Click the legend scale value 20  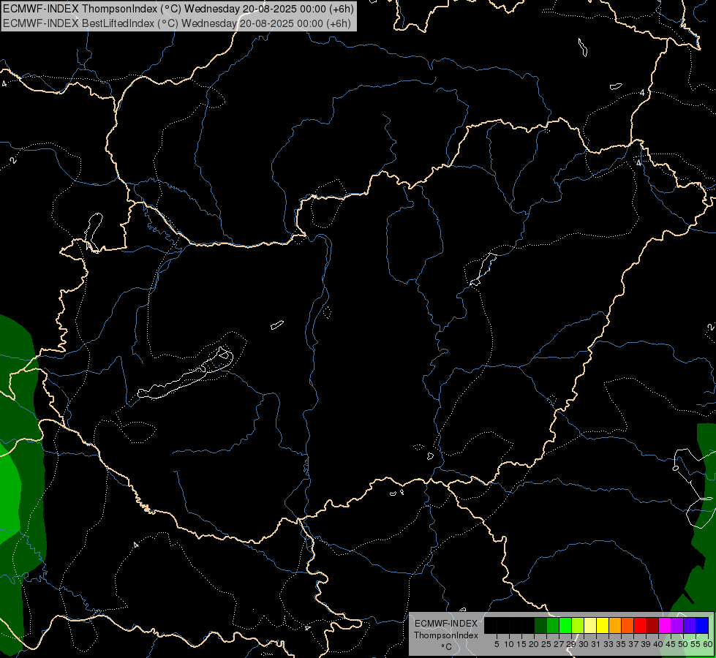point(535,644)
